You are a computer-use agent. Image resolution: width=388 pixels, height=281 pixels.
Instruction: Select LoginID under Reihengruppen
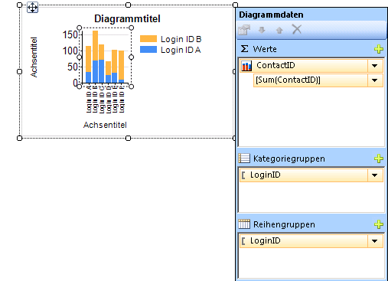coord(311,241)
